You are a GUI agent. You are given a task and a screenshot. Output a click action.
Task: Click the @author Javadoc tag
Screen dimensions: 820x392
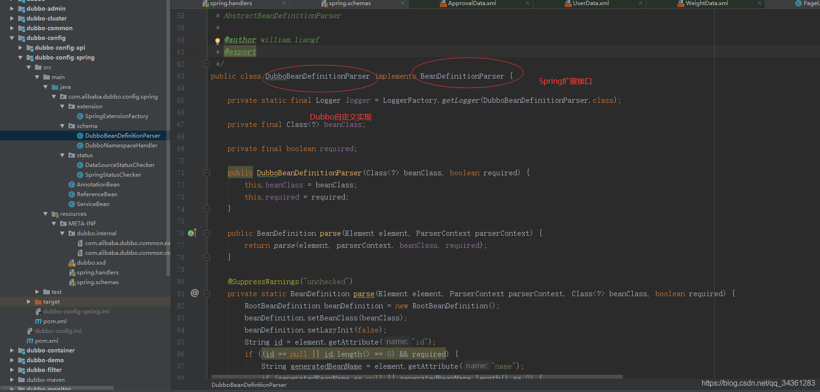[240, 40]
